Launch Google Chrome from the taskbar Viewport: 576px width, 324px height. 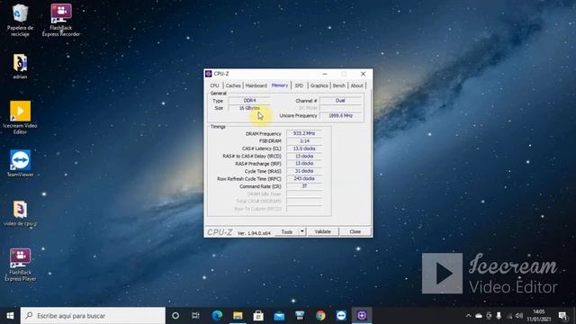pos(320,316)
